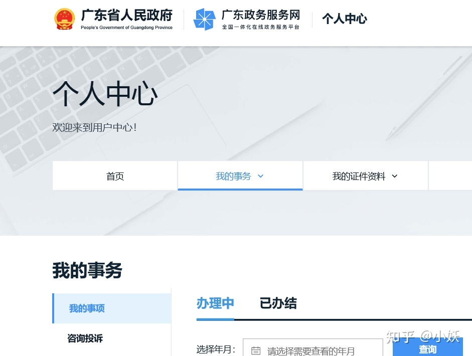The height and width of the screenshot is (356, 472).
Task: Select the 我的证件资料 navigation tab
Action: [366, 175]
